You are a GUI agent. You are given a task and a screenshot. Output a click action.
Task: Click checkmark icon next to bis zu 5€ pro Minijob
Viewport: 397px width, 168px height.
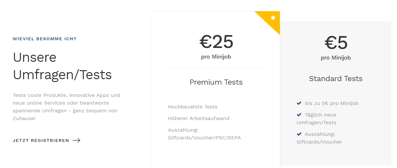[299, 103]
